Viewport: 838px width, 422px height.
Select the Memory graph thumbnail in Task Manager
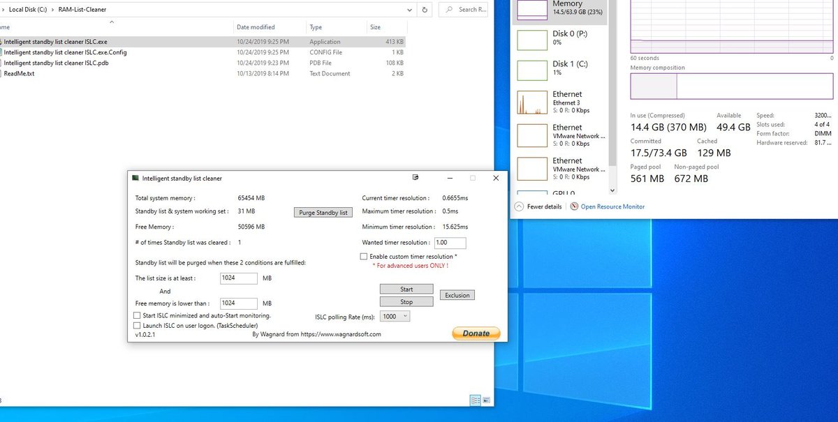click(532, 8)
